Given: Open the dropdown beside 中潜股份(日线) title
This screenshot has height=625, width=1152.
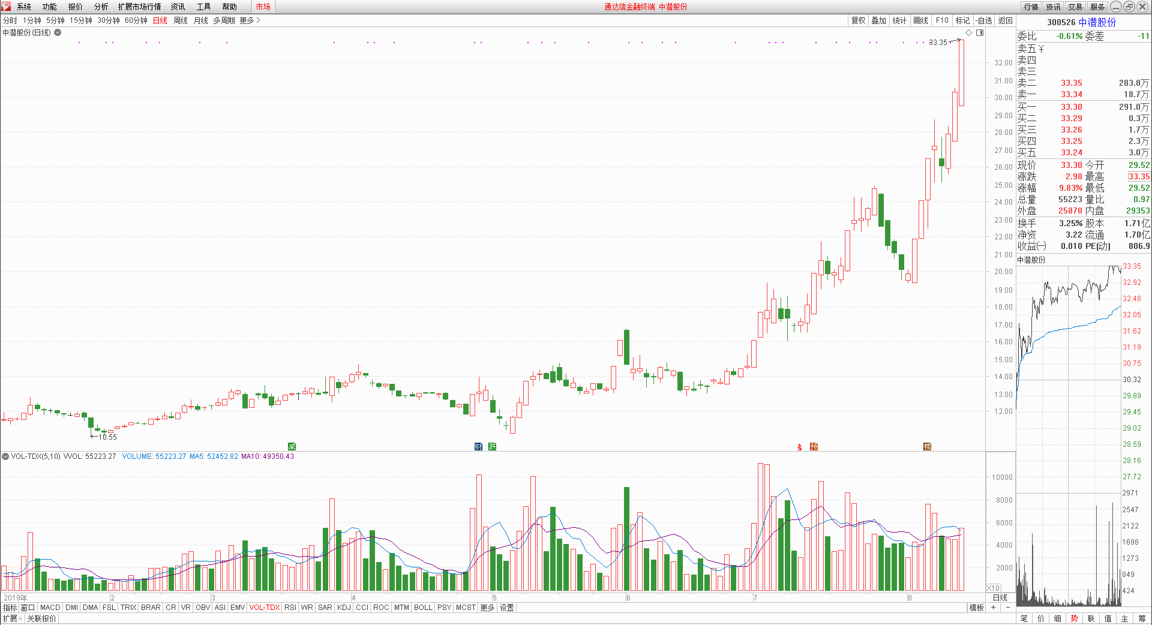Looking at the screenshot, I should (x=58, y=32).
